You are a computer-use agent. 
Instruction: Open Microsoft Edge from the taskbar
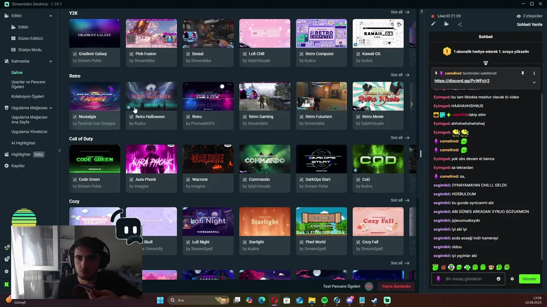(x=262, y=300)
